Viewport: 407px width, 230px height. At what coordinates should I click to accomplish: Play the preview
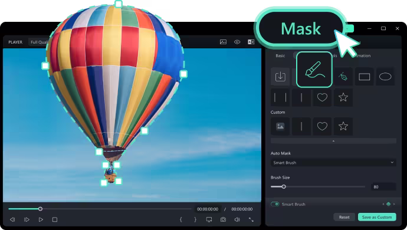[x=41, y=219]
